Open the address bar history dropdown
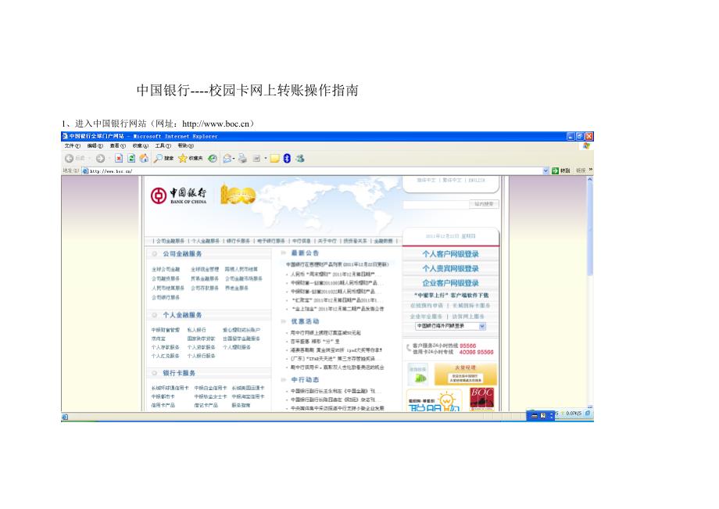Screen dimensions: 719x509 pos(545,170)
